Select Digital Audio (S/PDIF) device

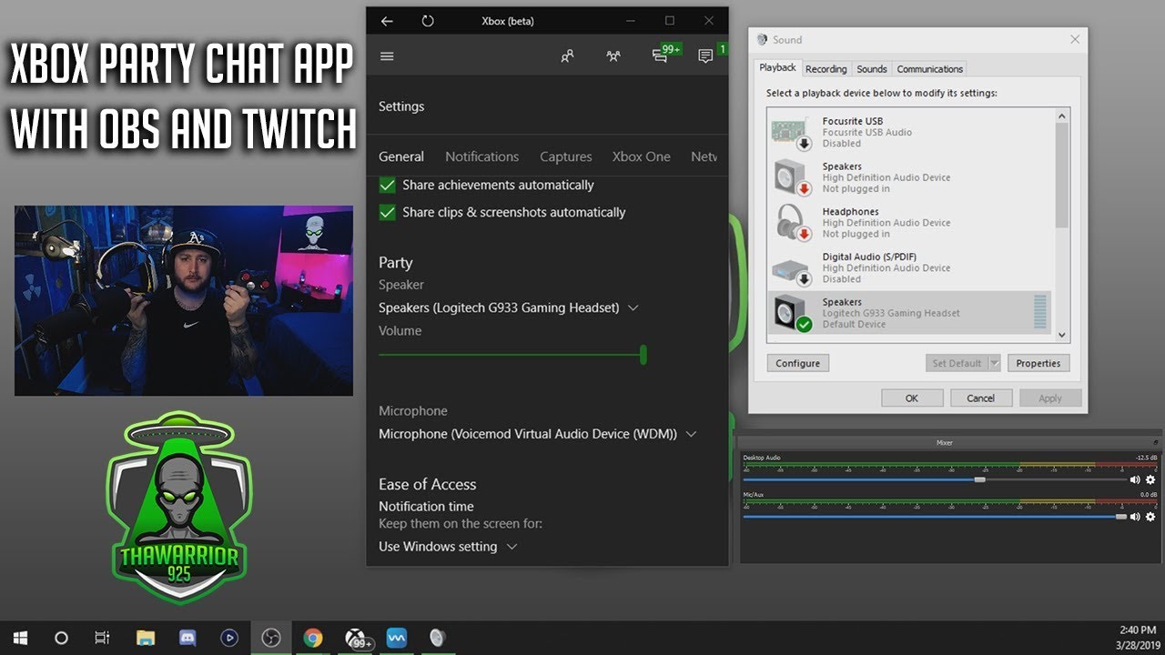click(x=911, y=267)
